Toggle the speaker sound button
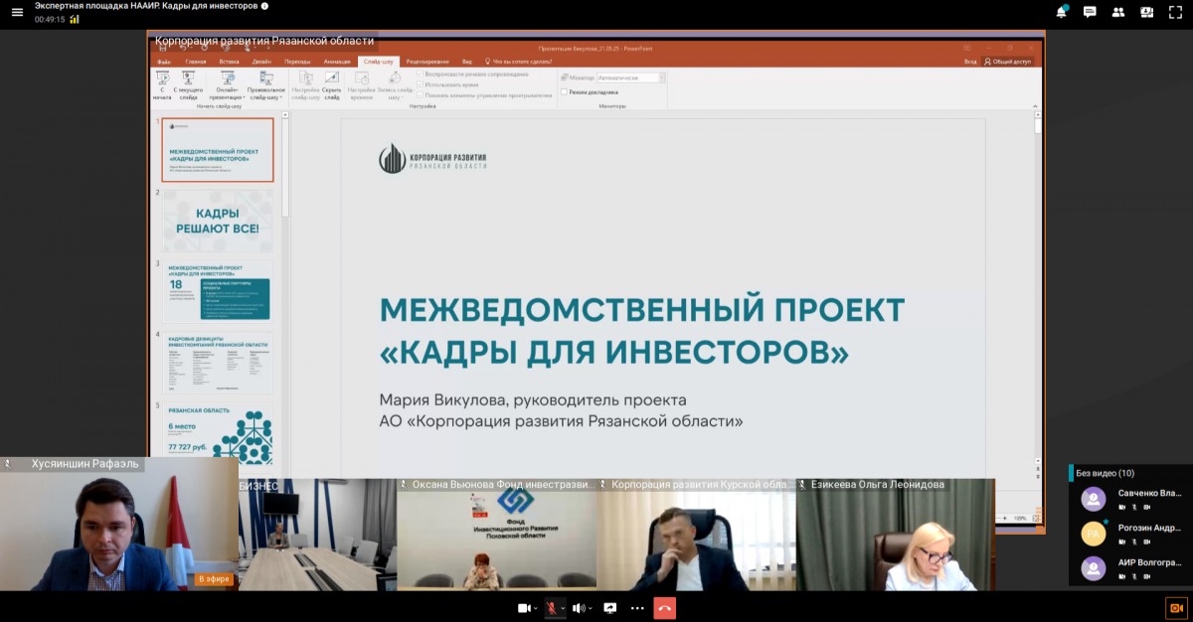The height and width of the screenshot is (622, 1193). tap(579, 608)
